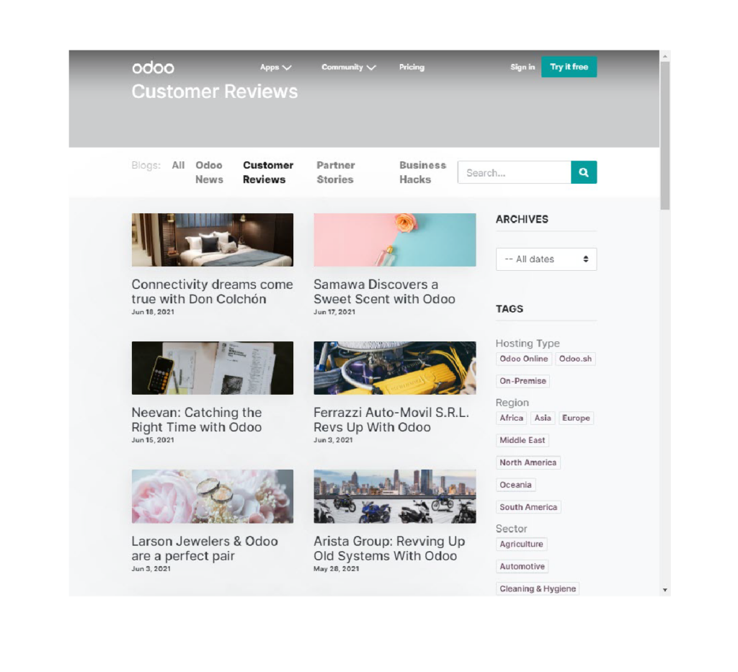The height and width of the screenshot is (672, 738).
Task: Select the North America region tag
Action: 528,462
